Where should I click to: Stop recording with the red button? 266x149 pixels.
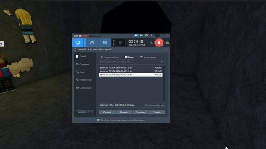(159, 43)
